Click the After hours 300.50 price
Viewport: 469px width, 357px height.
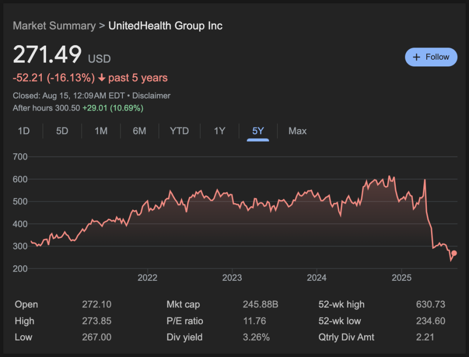[46, 108]
